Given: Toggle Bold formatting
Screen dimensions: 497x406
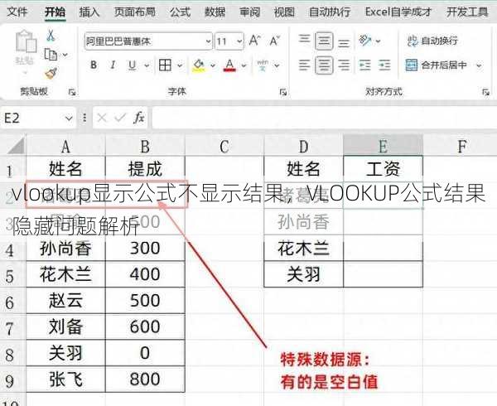Looking at the screenshot, I should pyautogui.click(x=94, y=65).
